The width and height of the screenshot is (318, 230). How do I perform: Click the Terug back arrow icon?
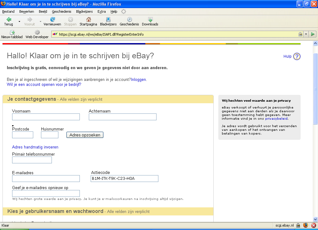point(9,20)
